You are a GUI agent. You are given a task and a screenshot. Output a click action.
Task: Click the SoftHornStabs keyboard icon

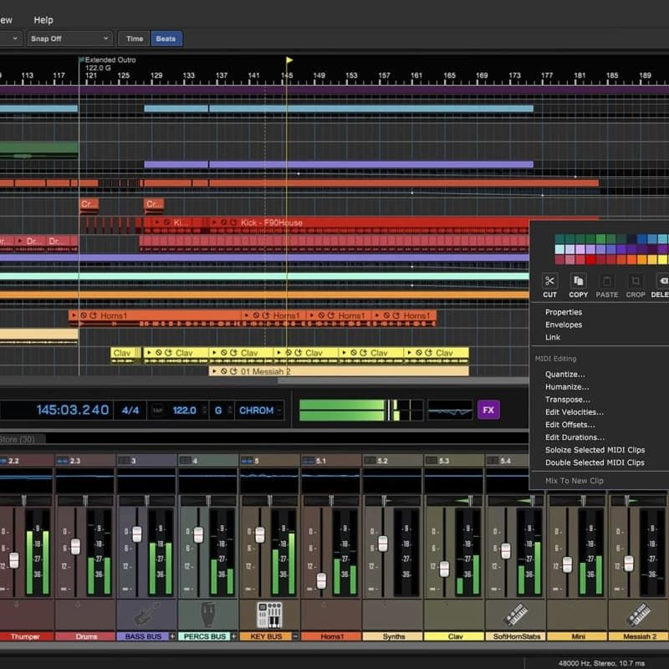coord(516,613)
